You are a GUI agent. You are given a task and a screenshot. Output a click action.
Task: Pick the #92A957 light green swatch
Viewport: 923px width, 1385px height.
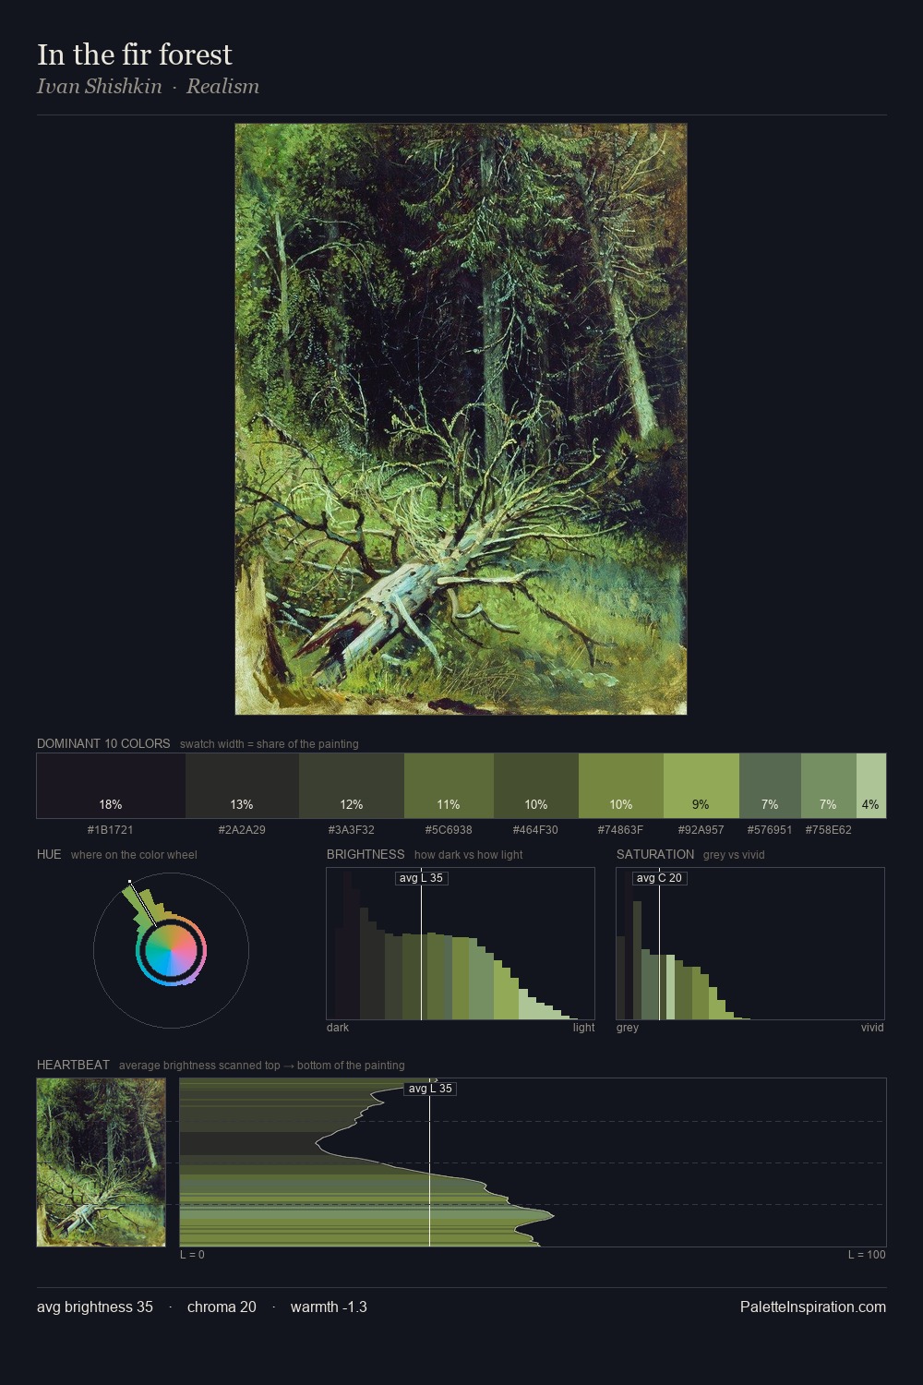tap(701, 786)
